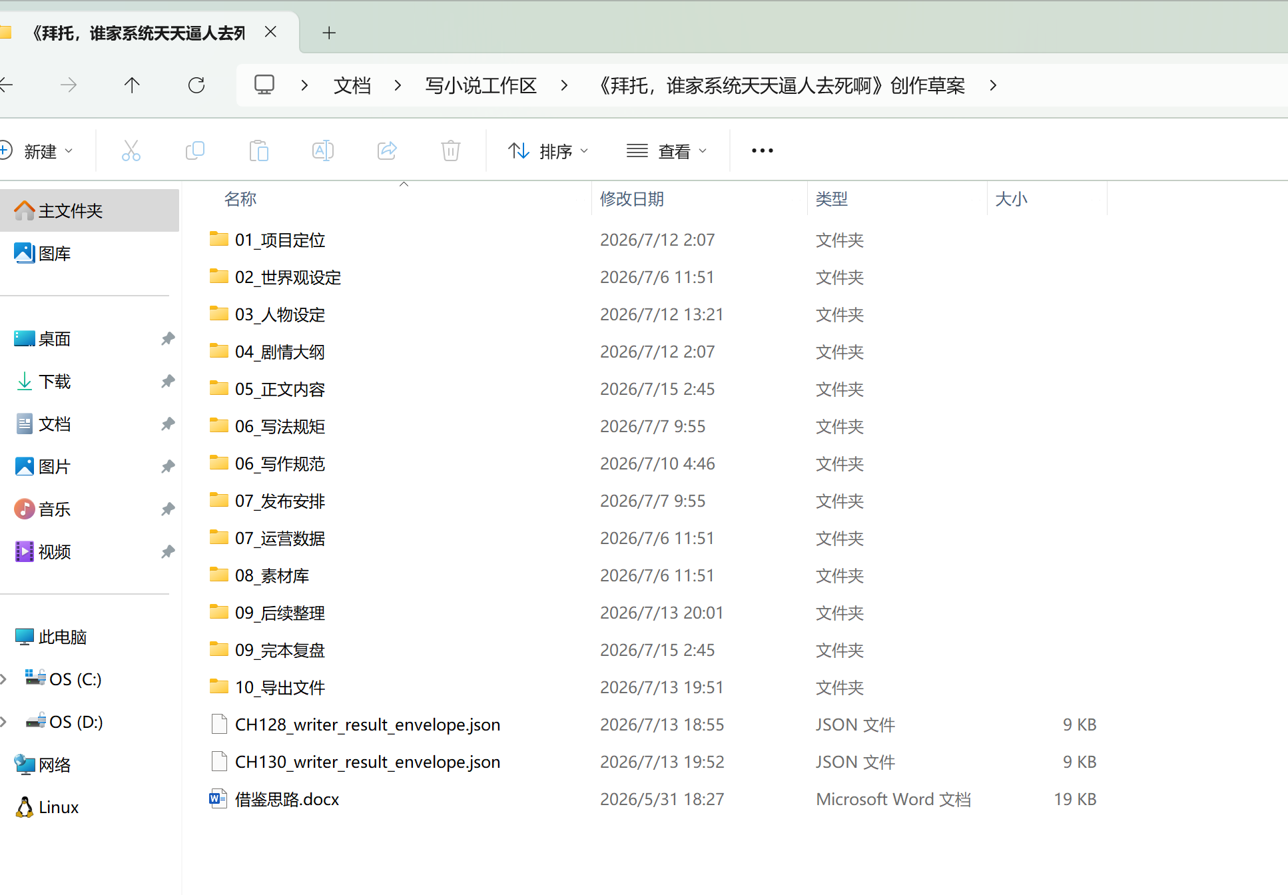Image resolution: width=1288 pixels, height=895 pixels.
Task: Click the monitor icon in address bar
Action: tap(264, 85)
